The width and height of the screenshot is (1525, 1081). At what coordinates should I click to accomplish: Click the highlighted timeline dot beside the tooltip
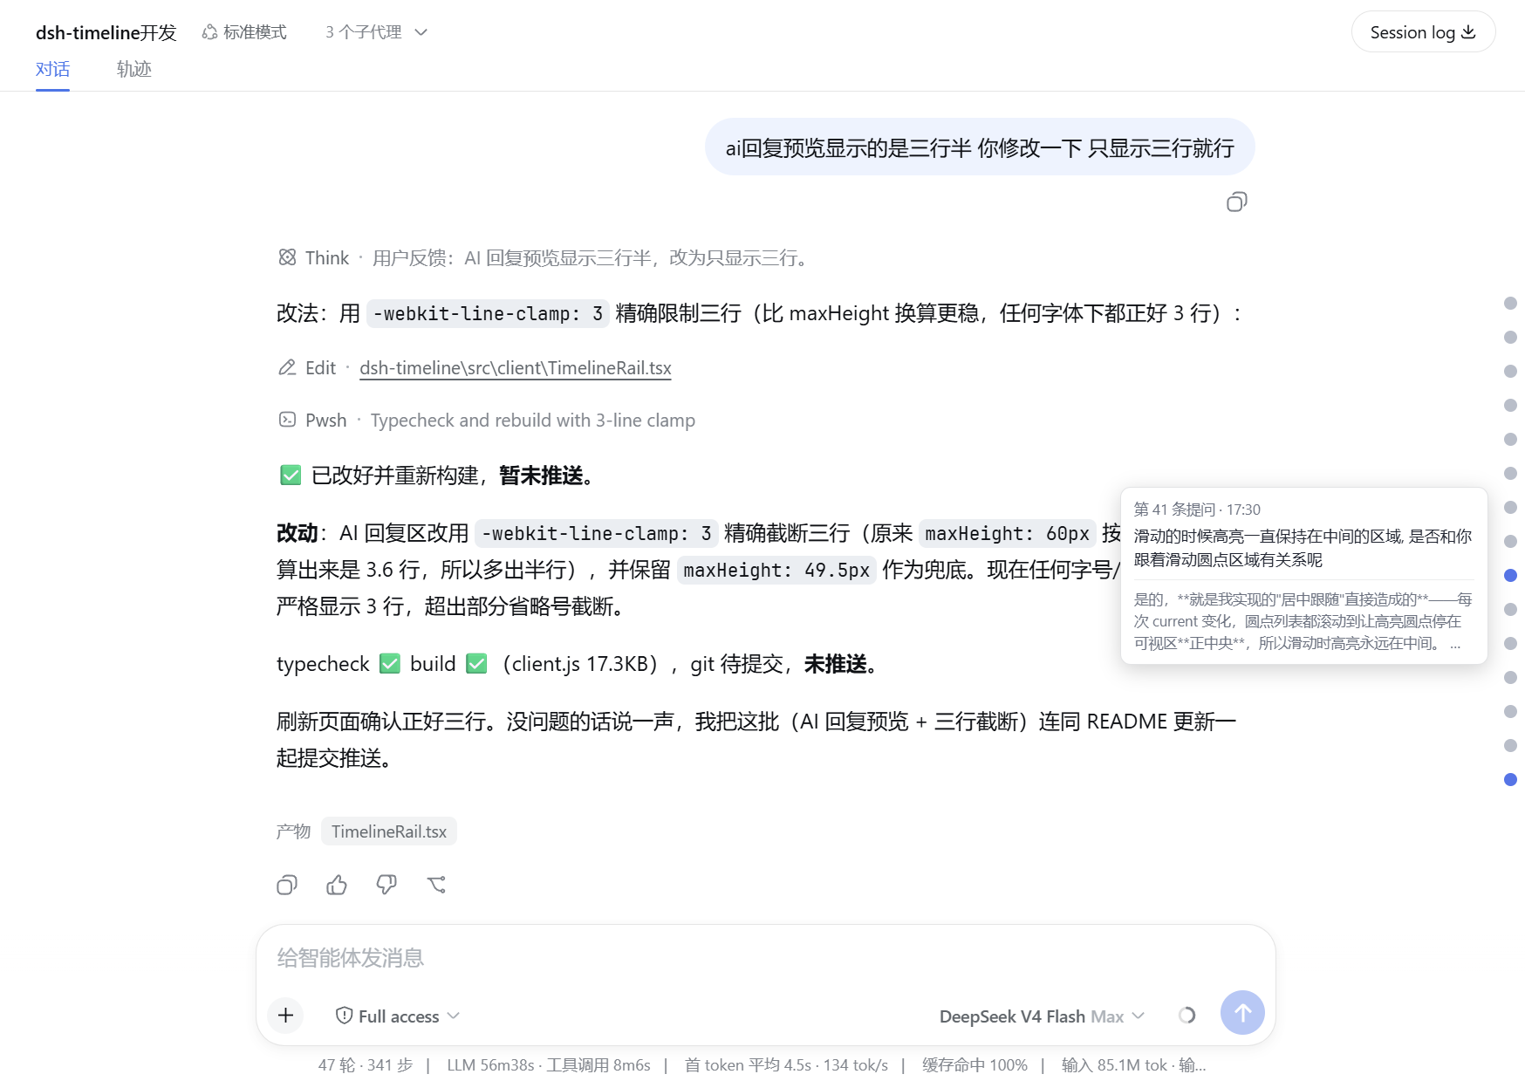(x=1510, y=576)
